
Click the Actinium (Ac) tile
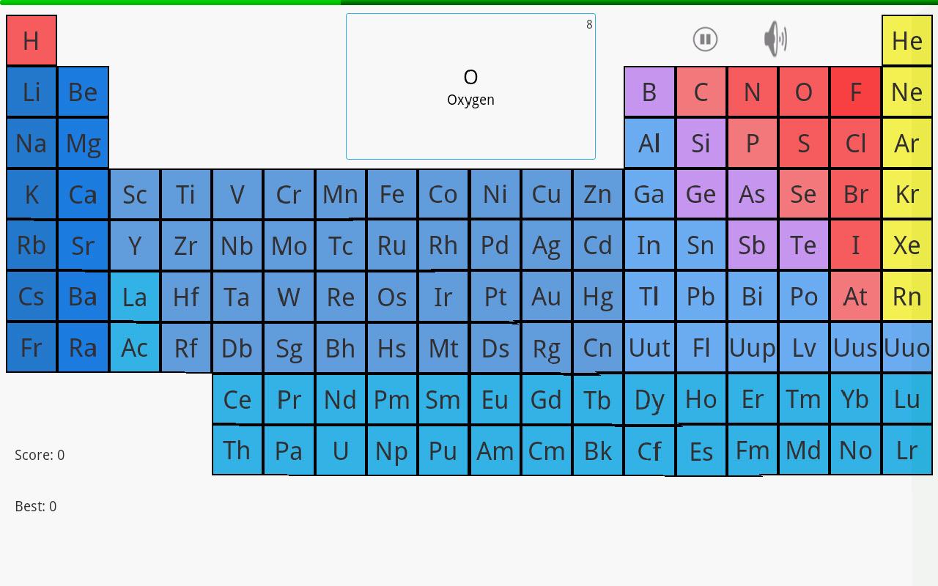(135, 348)
